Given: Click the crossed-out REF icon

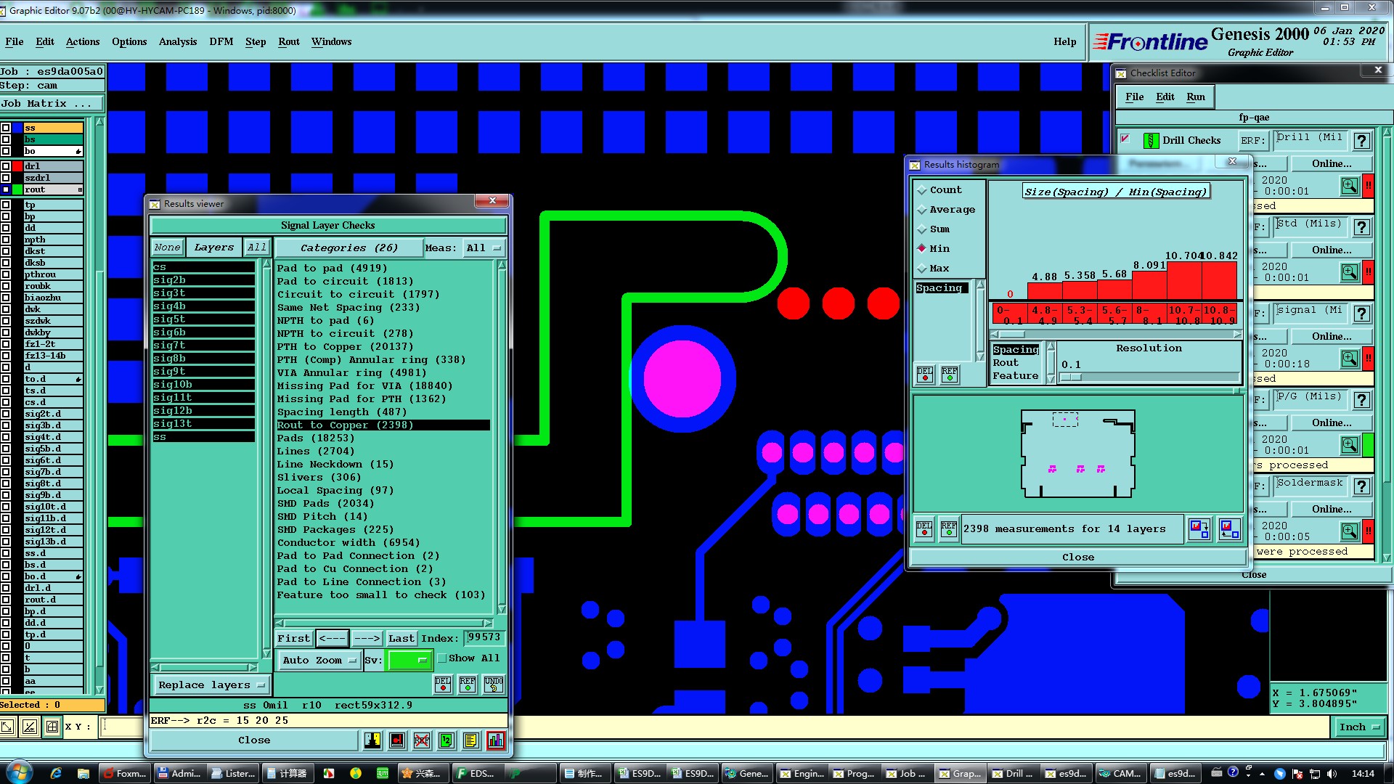Looking at the screenshot, I should coord(422,740).
